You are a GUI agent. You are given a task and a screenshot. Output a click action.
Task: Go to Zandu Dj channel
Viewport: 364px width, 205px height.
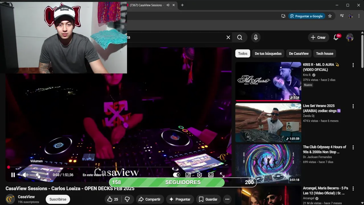coord(309,116)
